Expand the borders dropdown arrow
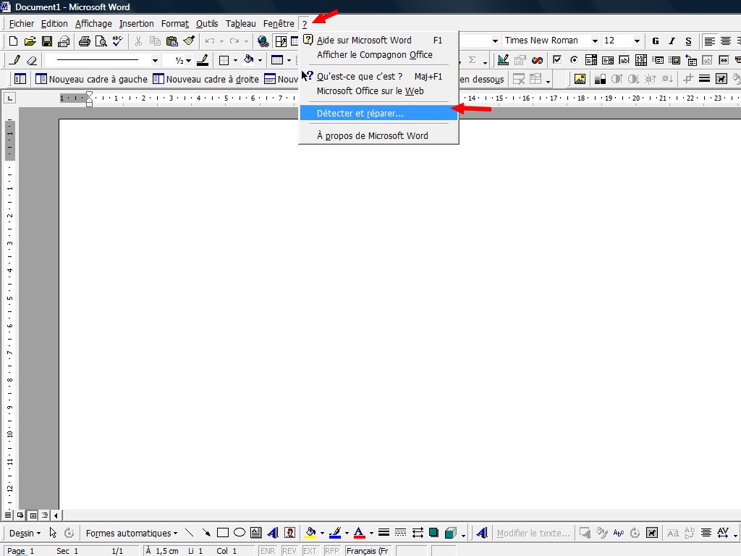Viewport: 741px width, 556px height. pyautogui.click(x=235, y=61)
